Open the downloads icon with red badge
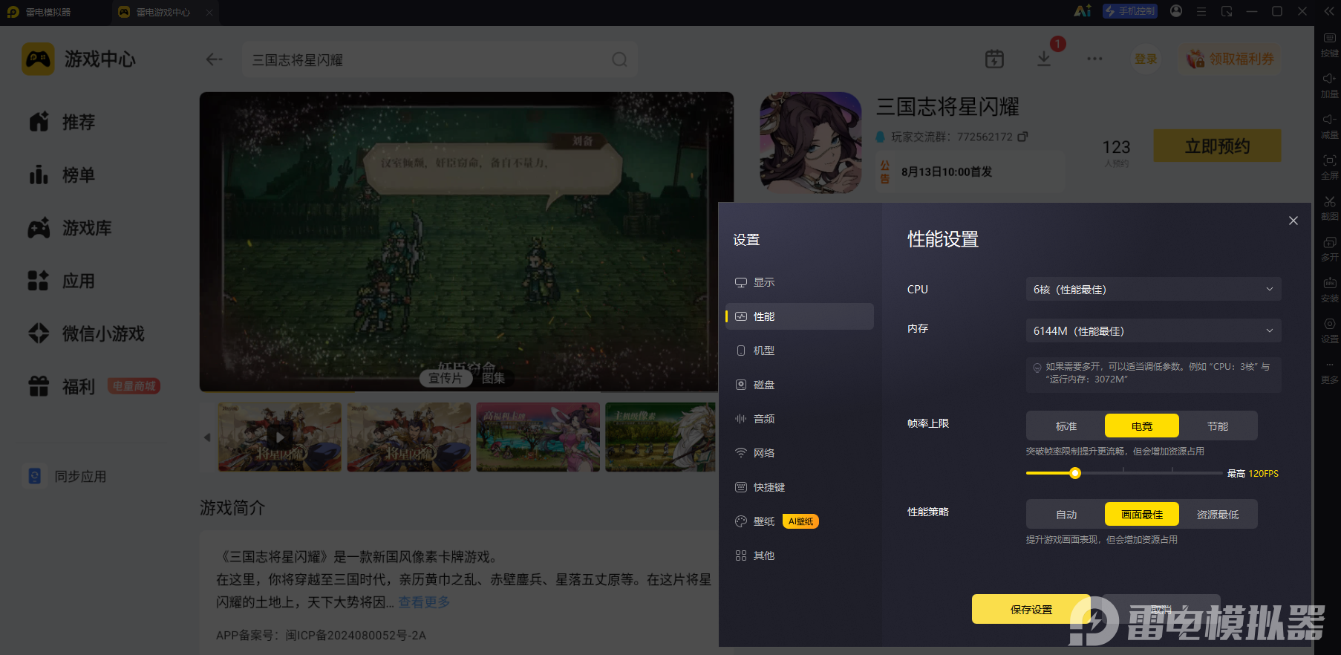The height and width of the screenshot is (655, 1341). [1044, 59]
